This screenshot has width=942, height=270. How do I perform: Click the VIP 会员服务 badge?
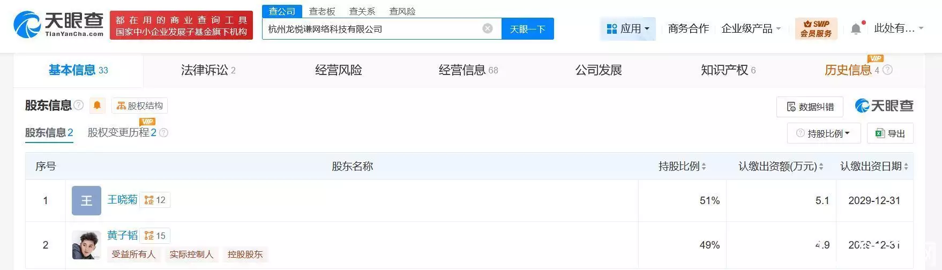click(x=816, y=28)
